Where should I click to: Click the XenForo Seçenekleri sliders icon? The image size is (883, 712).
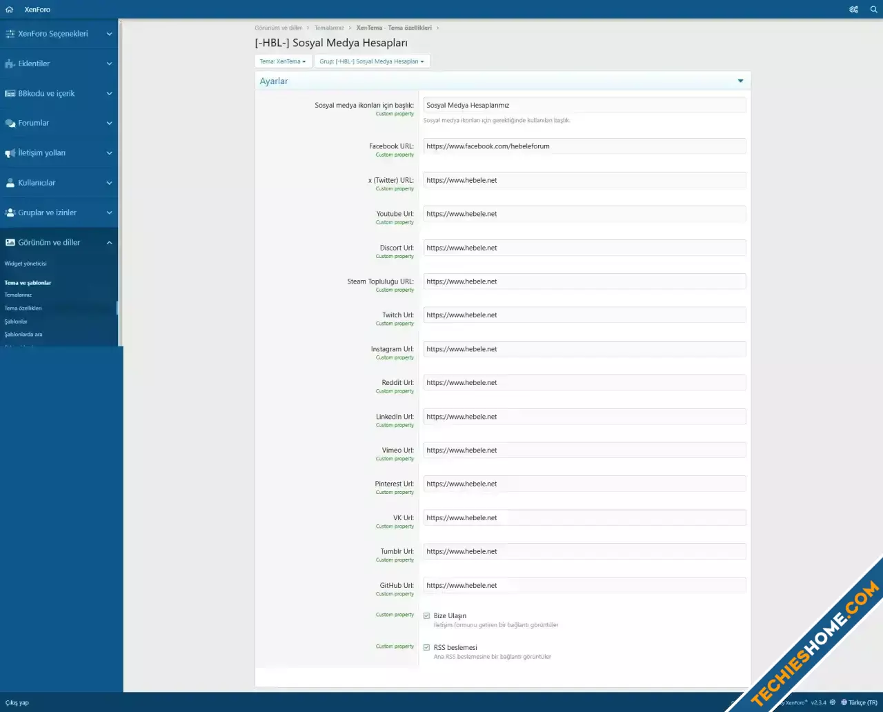tap(10, 34)
